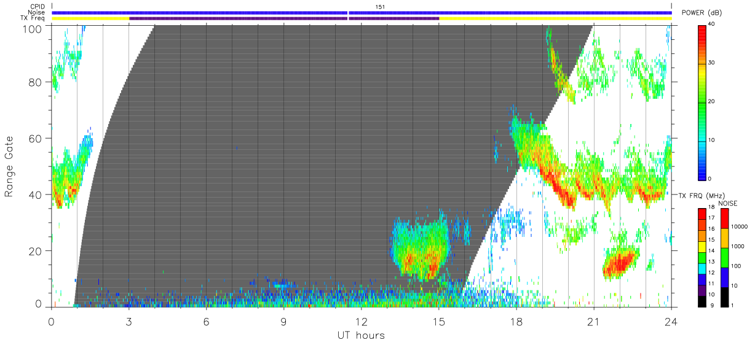Click the noise legend value 10000
Screen dimensions: 755x348
(x=738, y=226)
